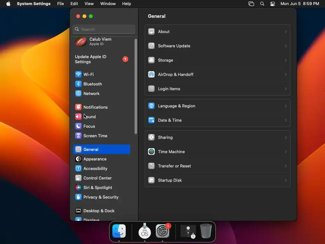Click Software Update gear icon
This screenshot has height=244, width=325.
pos(151,46)
